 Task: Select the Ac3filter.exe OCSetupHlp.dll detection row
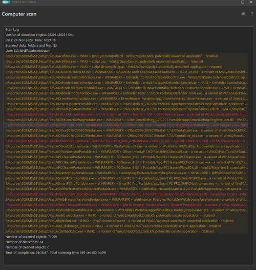click(x=126, y=56)
